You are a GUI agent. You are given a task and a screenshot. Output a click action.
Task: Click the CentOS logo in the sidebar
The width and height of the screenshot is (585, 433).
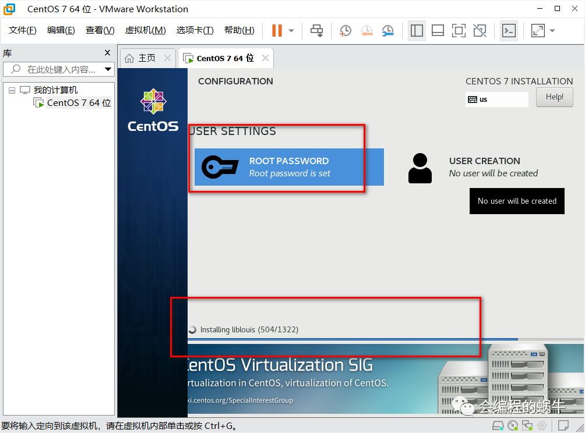(153, 111)
